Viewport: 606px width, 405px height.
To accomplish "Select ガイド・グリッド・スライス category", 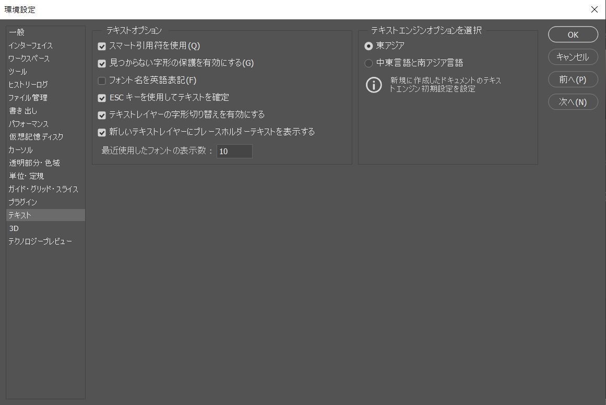I will click(43, 189).
